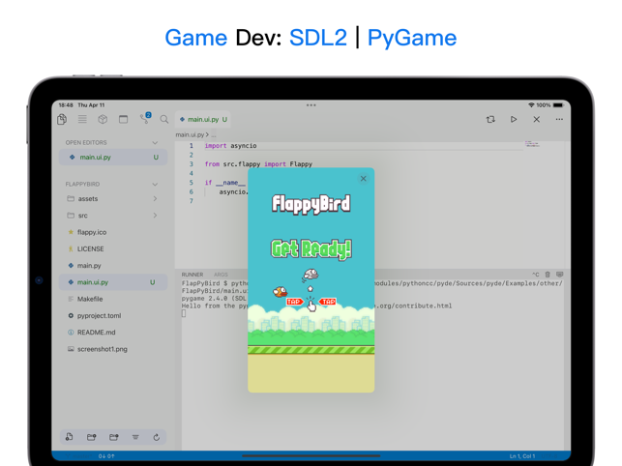
Task: Expand the assets folder
Action: click(x=88, y=199)
